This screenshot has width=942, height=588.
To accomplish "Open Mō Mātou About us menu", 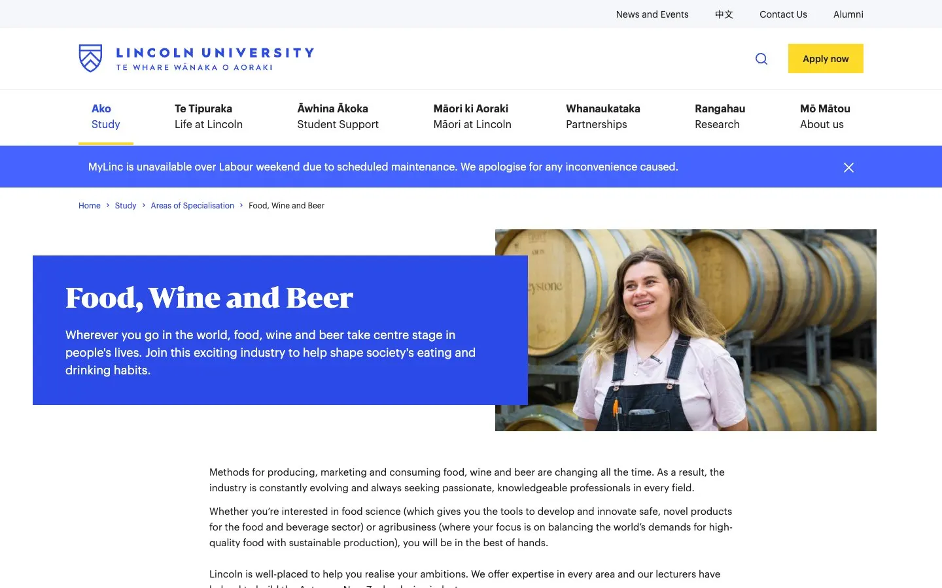I will (825, 116).
